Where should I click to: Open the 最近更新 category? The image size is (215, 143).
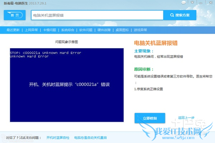(13, 30)
